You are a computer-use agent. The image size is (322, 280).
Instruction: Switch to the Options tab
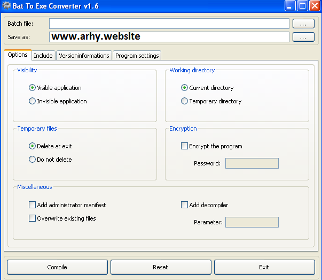(18, 55)
